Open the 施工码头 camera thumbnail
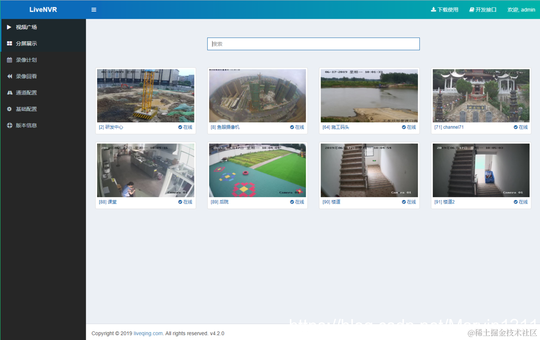 (x=369, y=96)
